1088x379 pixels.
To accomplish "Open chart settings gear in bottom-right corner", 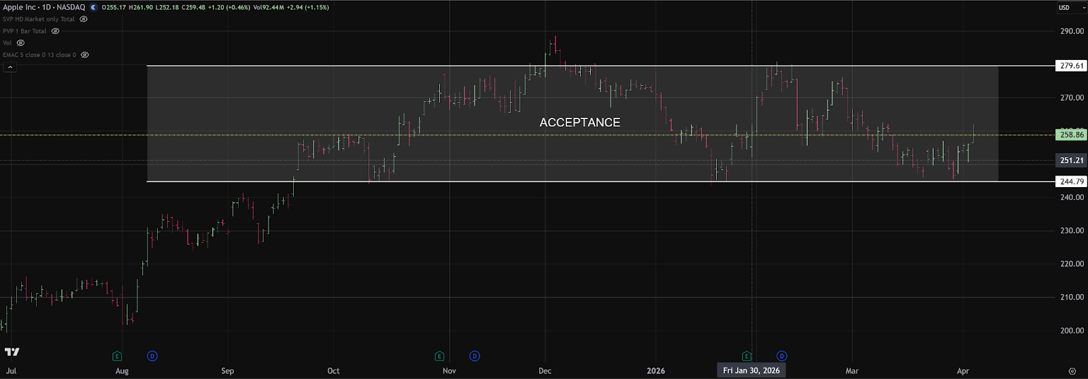I will point(1072,372).
